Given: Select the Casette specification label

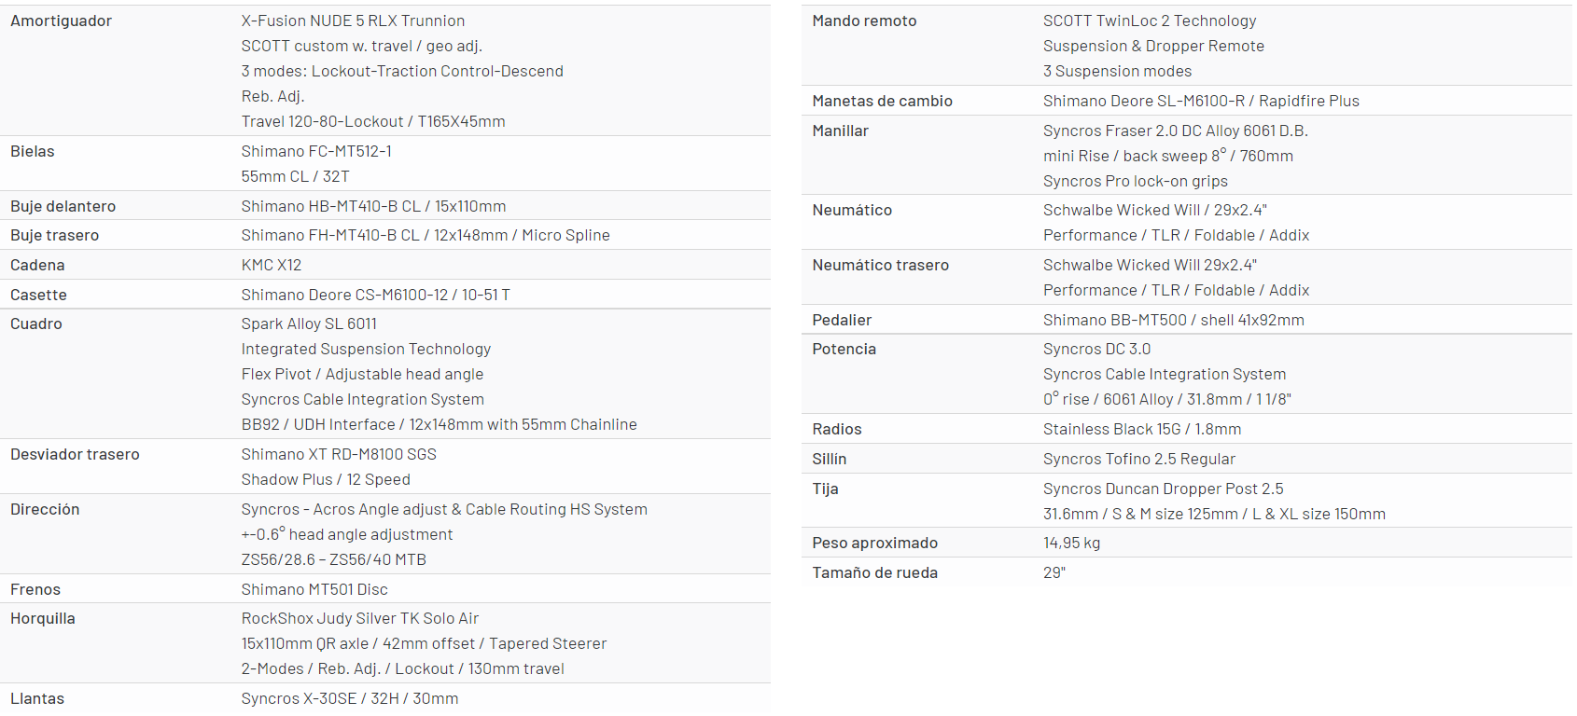Looking at the screenshot, I should tap(38, 295).
